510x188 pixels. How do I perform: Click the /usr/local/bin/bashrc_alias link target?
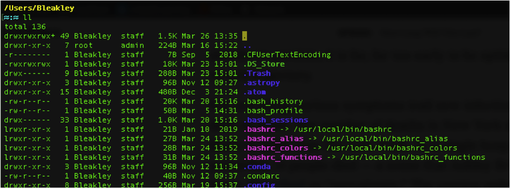click(384, 139)
